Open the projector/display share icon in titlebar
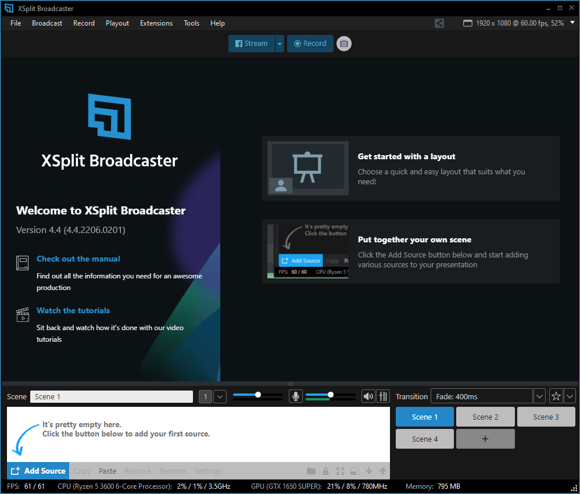Image resolution: width=580 pixels, height=494 pixels. [439, 23]
